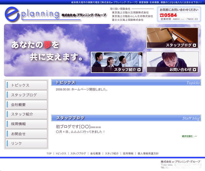Open the スタッフ紹介 banner with staff photo

pyautogui.click(x=117, y=62)
